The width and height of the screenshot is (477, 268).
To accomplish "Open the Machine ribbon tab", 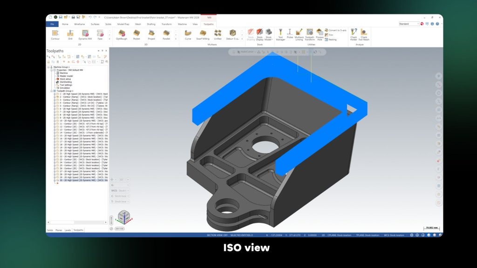I will [x=182, y=24].
